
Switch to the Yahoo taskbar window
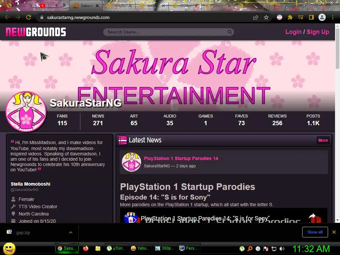(140, 248)
